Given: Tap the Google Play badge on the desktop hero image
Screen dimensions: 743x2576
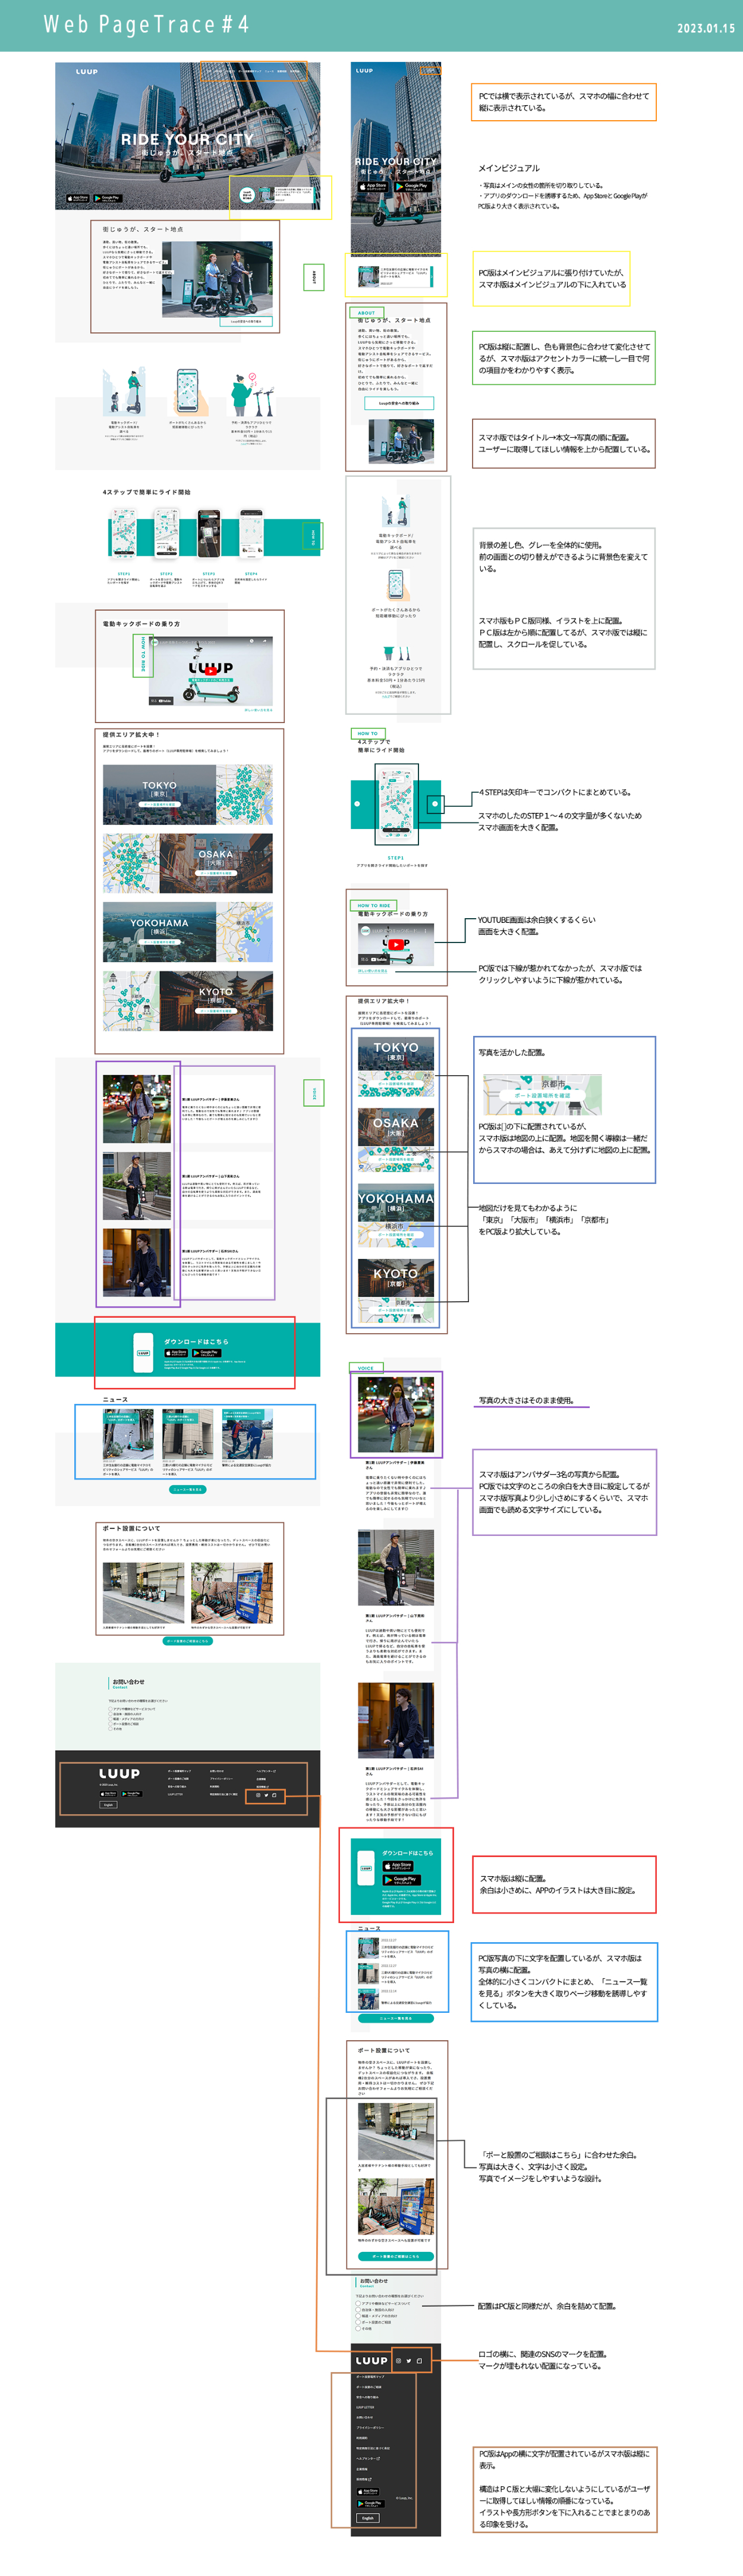Looking at the screenshot, I should coord(107,199).
